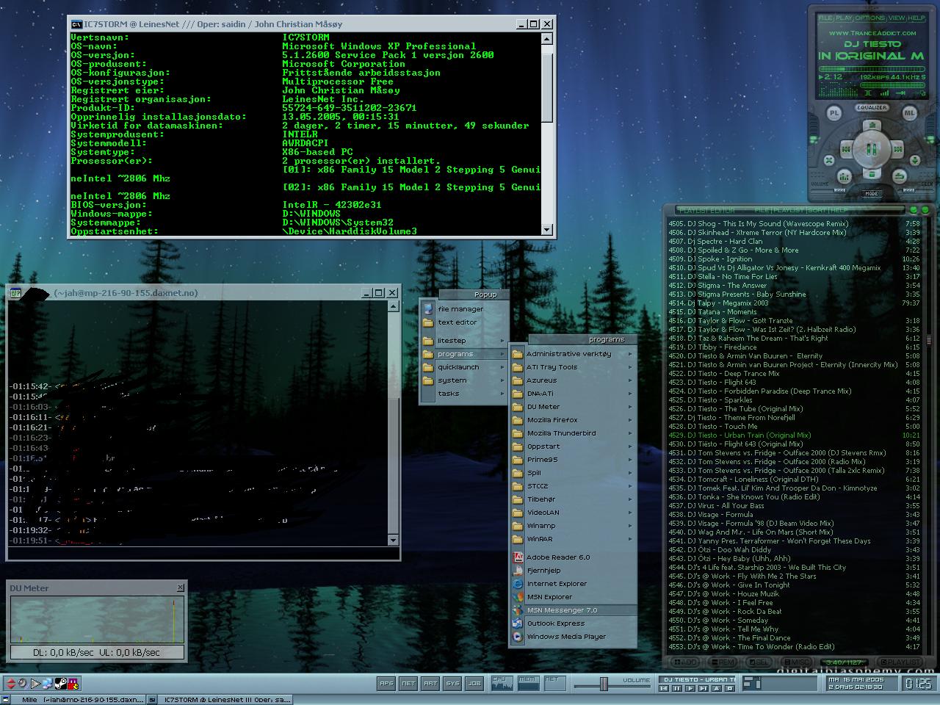The height and width of the screenshot is (705, 940).
Task: Expand the quicklaunch submenu in Popup
Action: tap(463, 367)
